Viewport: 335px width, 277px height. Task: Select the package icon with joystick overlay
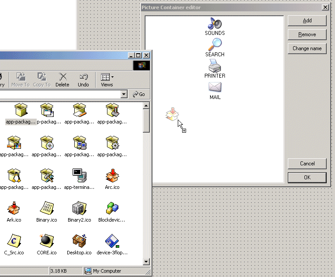coord(112,110)
